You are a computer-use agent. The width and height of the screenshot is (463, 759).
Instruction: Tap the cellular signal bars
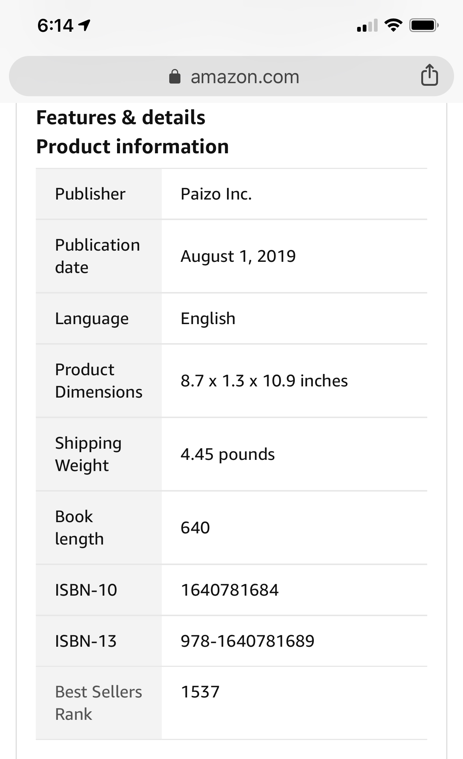coord(367,25)
